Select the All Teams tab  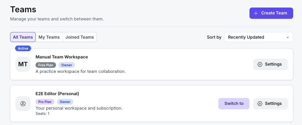23,37
